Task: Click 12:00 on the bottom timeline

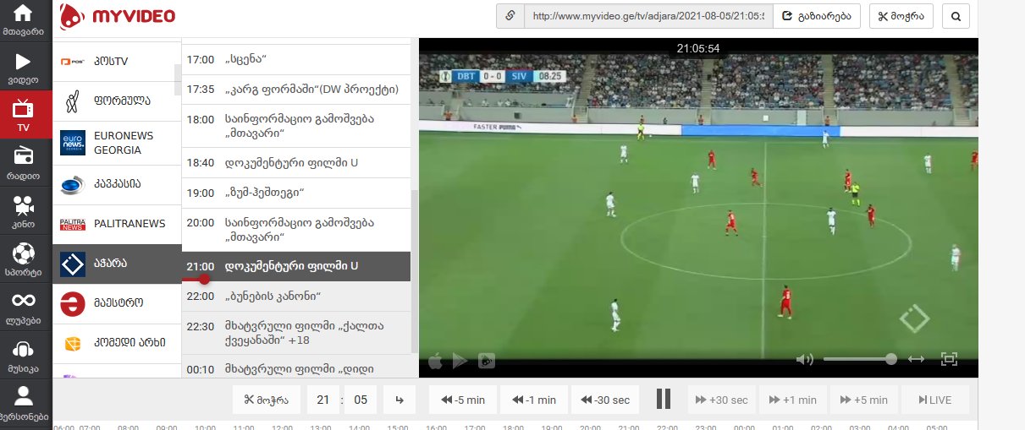Action: [x=281, y=427]
